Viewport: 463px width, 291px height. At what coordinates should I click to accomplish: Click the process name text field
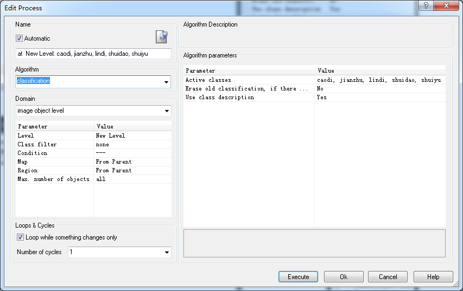pos(93,54)
